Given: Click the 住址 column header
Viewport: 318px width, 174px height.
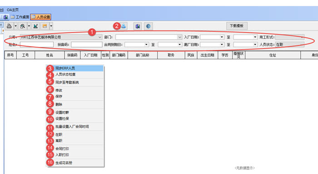Looking at the screenshot, I should coord(273,55).
